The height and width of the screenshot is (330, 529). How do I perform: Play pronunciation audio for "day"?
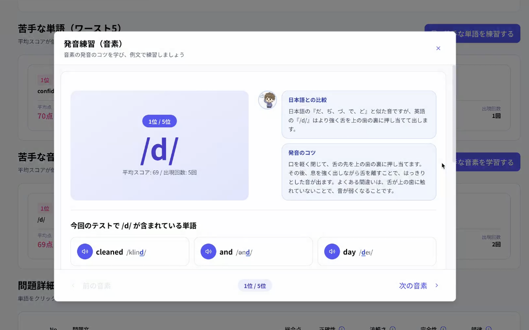coord(332,251)
